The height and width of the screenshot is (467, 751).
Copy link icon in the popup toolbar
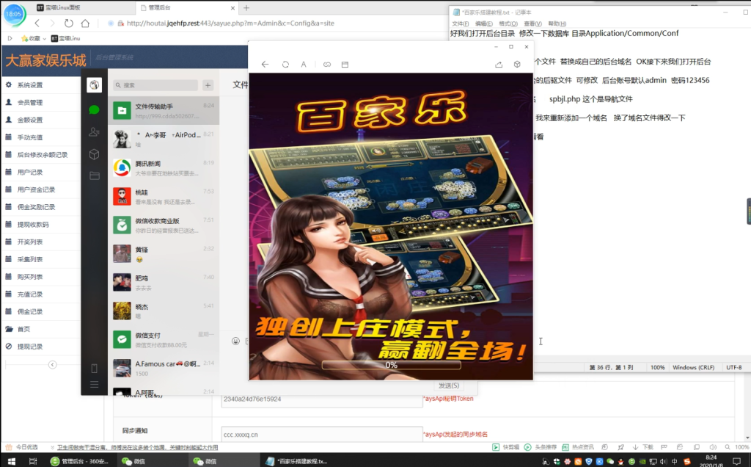pos(326,64)
